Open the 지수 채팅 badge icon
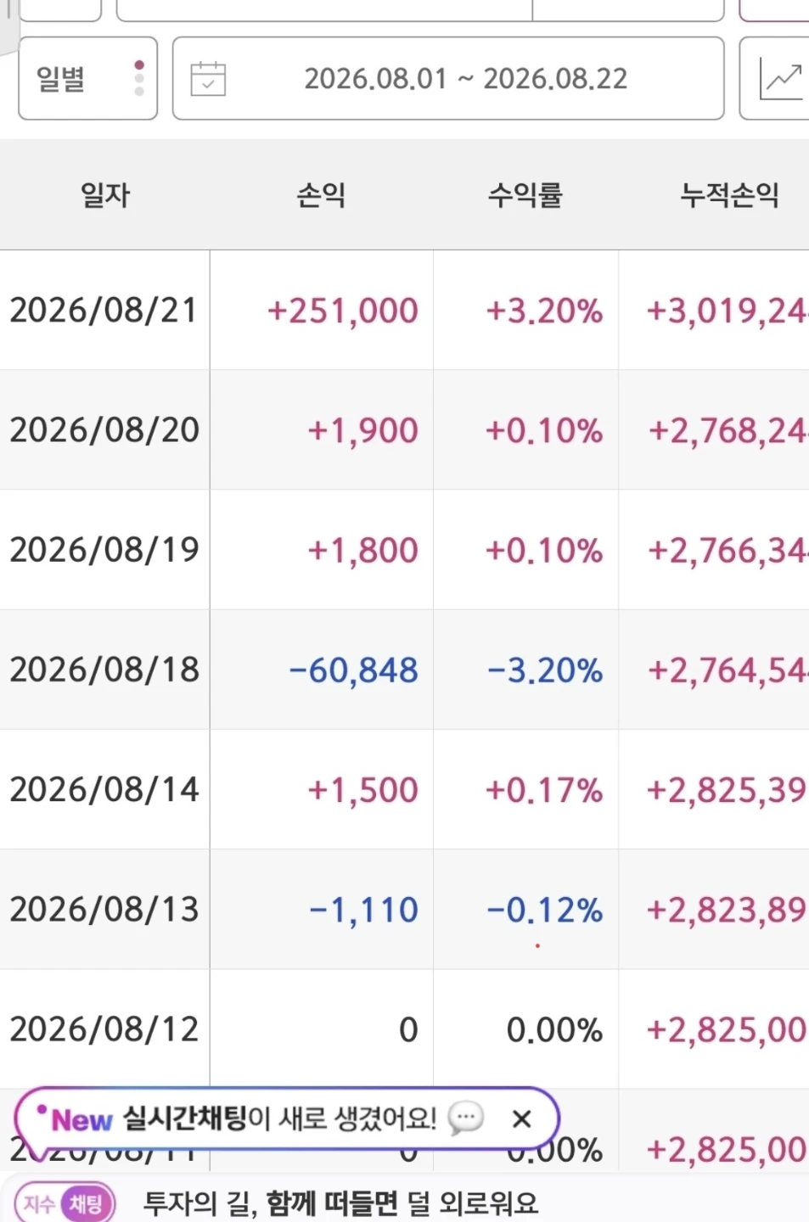809x1222 pixels. tap(65, 1203)
